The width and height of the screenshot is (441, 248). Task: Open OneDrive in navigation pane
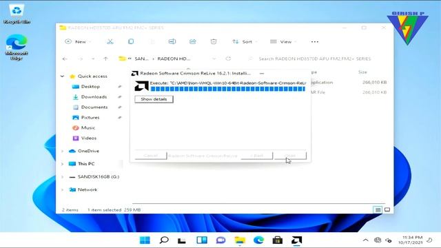88,151
